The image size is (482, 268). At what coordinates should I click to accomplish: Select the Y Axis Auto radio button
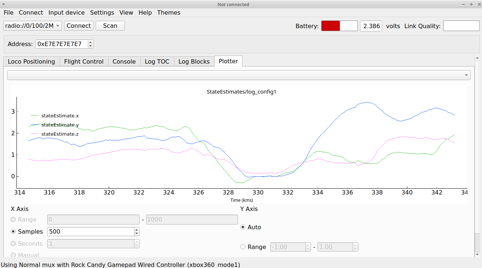click(x=243, y=227)
